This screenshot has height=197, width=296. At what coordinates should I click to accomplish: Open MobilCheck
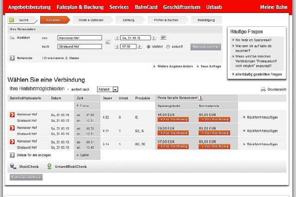coord(25,166)
